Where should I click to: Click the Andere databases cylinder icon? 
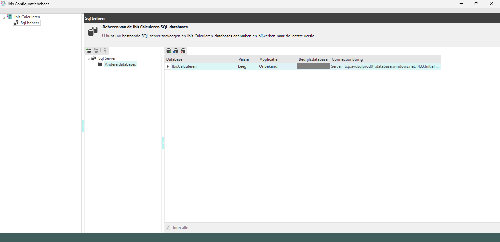(x=100, y=64)
